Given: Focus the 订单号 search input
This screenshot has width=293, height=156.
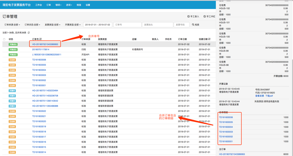Looking at the screenshot, I should tap(127, 25).
